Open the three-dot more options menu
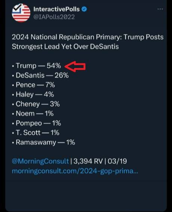The width and height of the screenshot is (172, 212). click(160, 9)
